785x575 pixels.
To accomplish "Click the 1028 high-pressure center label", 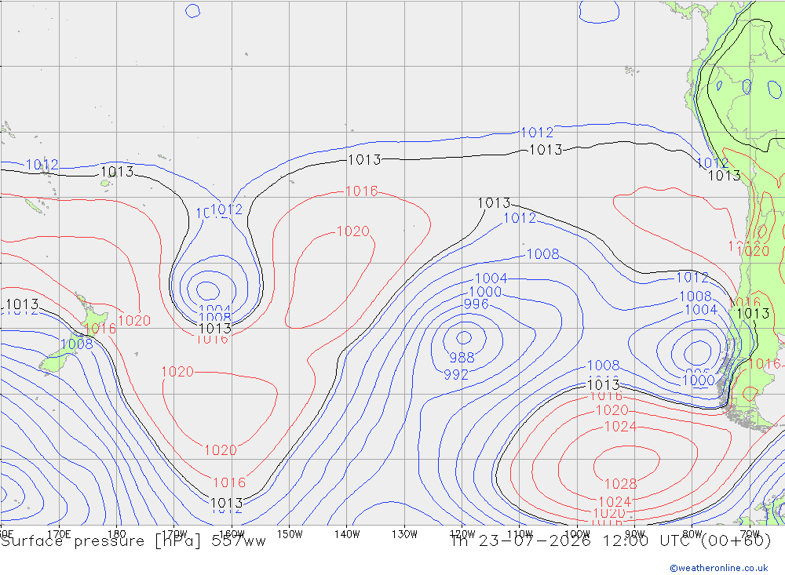I will 621,484.
